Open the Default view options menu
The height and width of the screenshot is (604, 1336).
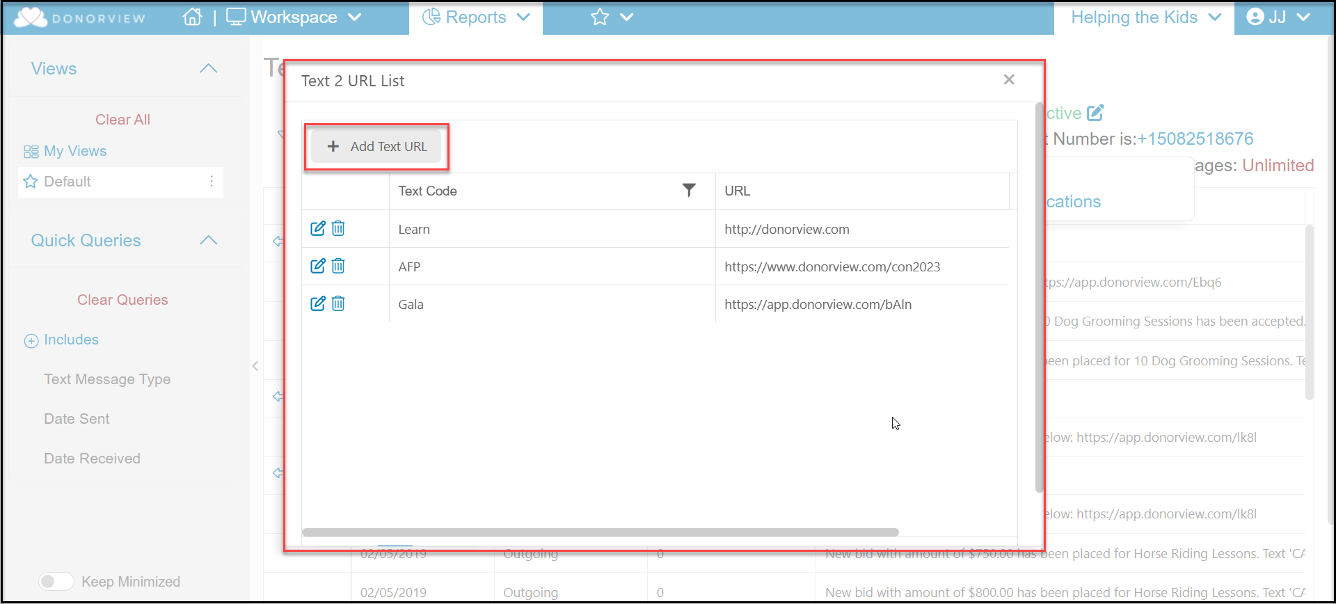[x=212, y=181]
